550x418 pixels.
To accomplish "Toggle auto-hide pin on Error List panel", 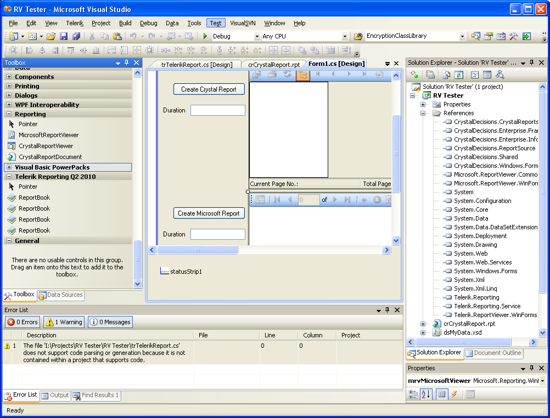I will click(x=387, y=309).
